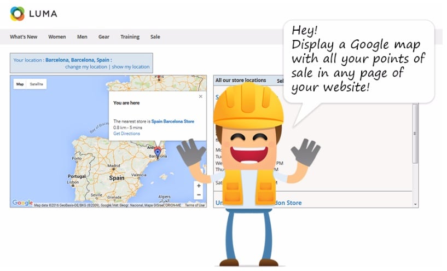
Task: Open the map Terms of Use link
Action: coord(194,205)
